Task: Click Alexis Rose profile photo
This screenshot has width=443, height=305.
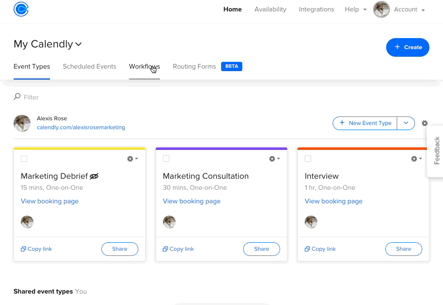Action: point(22,123)
